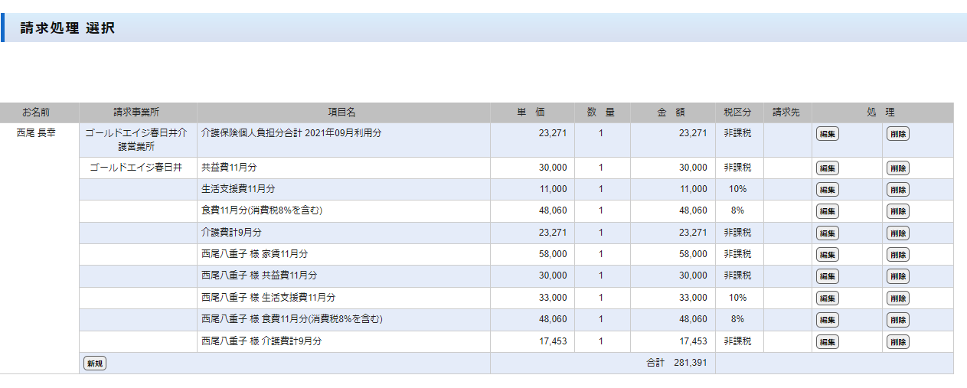Delete the 生活支援費11月分 11,000 row

pos(897,190)
